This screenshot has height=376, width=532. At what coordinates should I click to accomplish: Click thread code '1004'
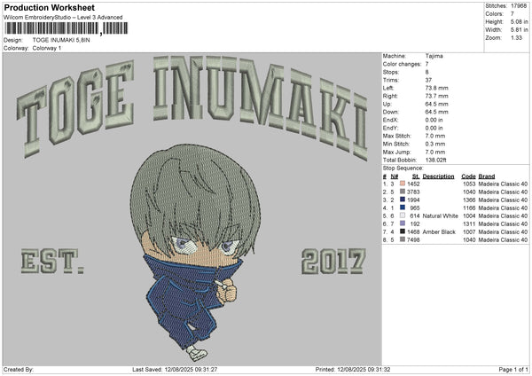click(x=469, y=215)
